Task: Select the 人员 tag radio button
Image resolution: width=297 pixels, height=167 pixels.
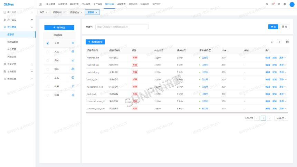Action: [x=48, y=52]
